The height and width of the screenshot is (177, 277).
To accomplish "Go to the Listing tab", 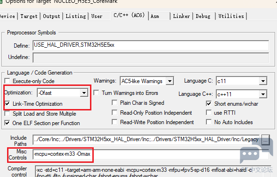I will [x=75, y=16].
